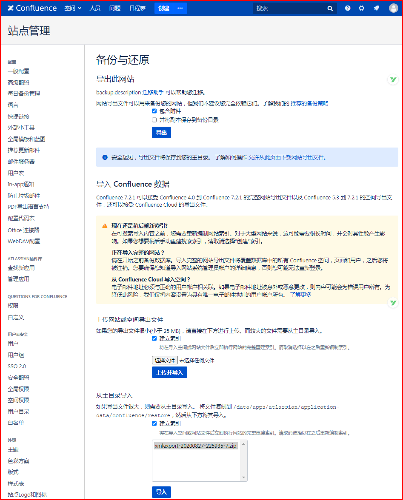Click the file list scrollbar up arrow
The height and width of the screenshot is (500, 403).
(x=243, y=444)
